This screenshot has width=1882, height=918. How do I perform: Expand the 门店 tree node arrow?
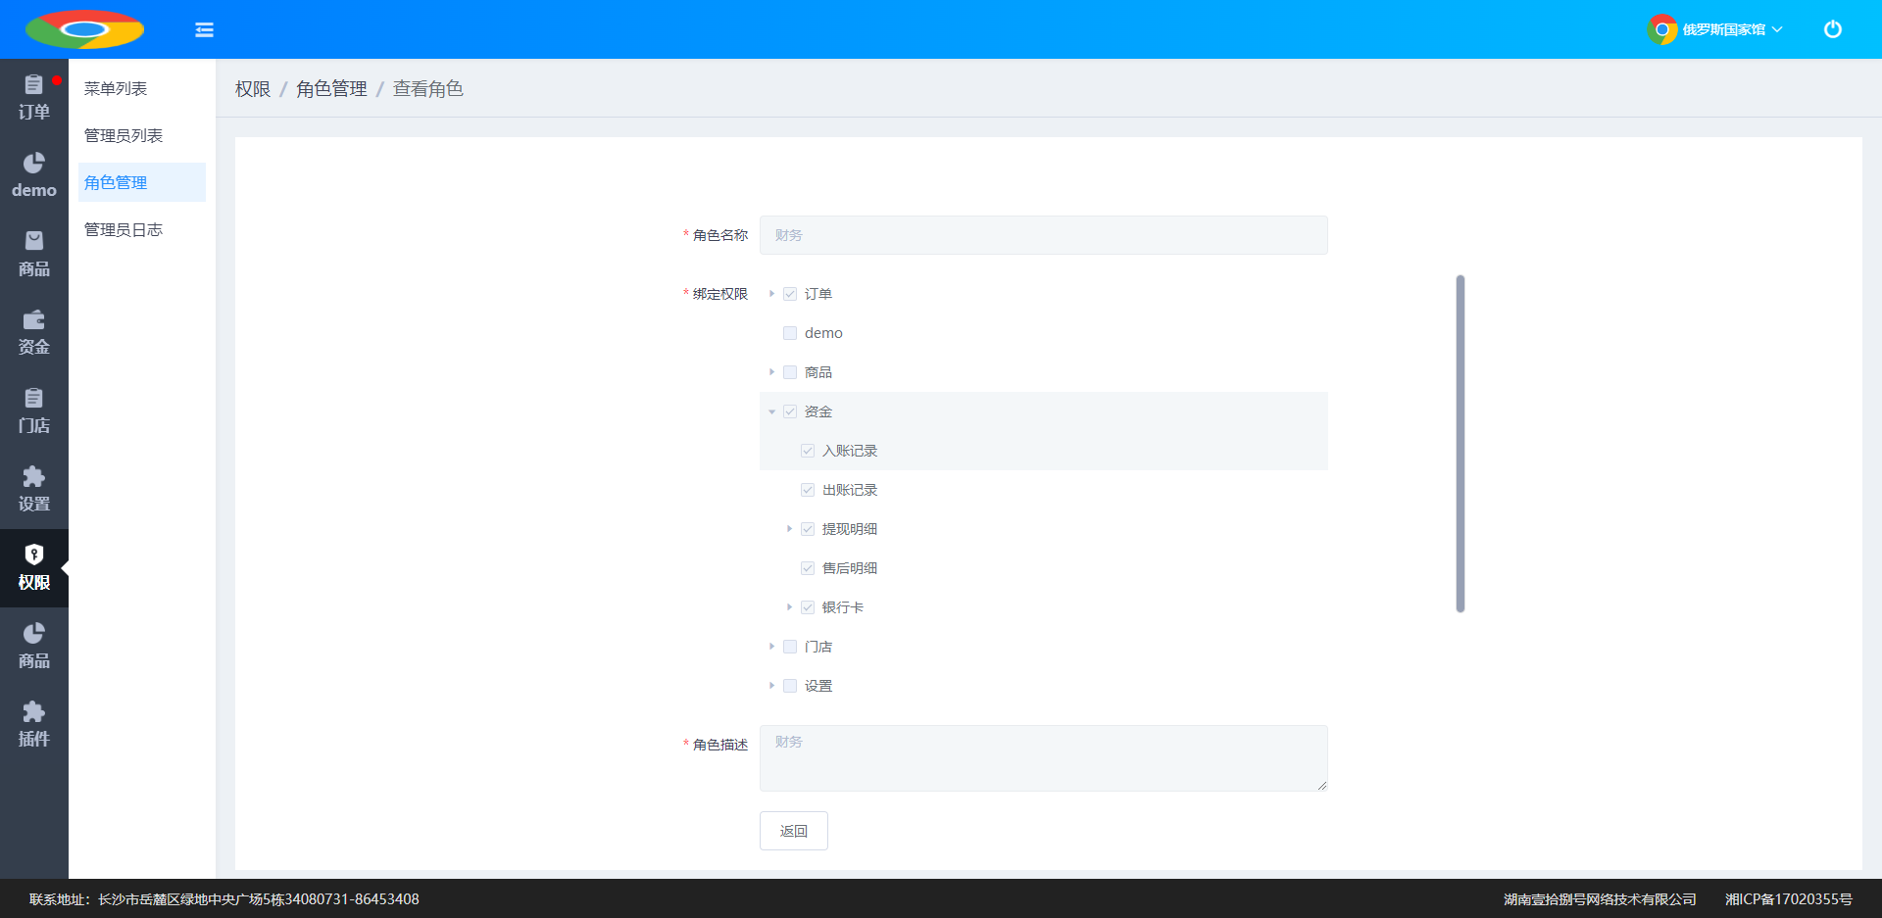tap(771, 647)
